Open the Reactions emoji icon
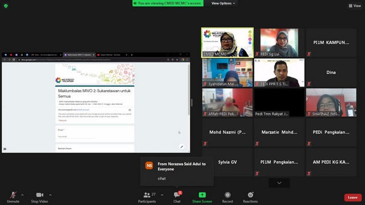This screenshot has width=365, height=205. [x=250, y=195]
